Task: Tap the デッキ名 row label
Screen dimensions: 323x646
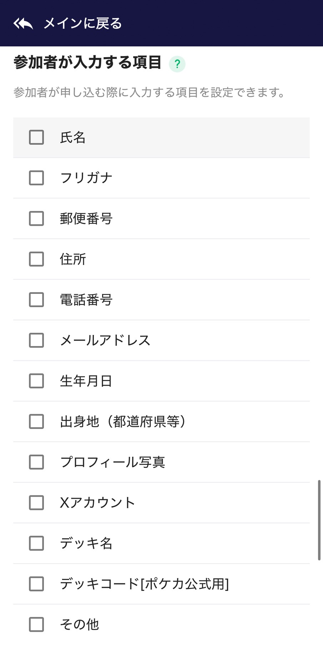Action: [86, 543]
